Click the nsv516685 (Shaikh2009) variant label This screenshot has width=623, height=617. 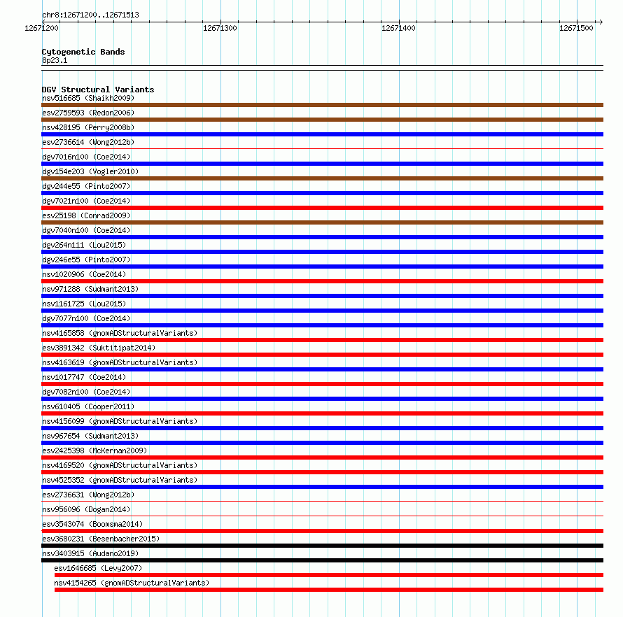pos(88,98)
